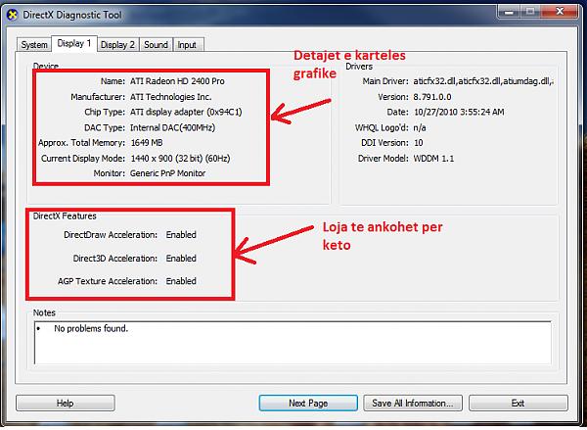The image size is (587, 430).
Task: Click Direct3D Acceleration 'Enabled' status
Action: (x=181, y=259)
